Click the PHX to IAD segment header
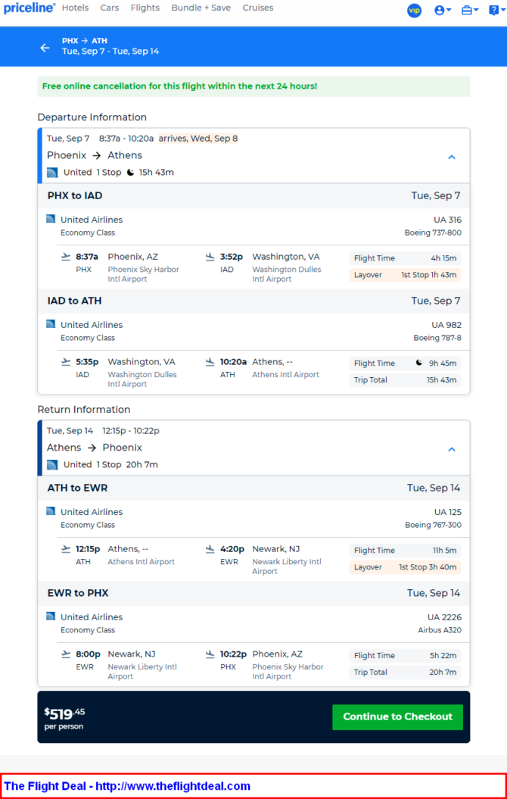The height and width of the screenshot is (799, 507). pos(253,195)
